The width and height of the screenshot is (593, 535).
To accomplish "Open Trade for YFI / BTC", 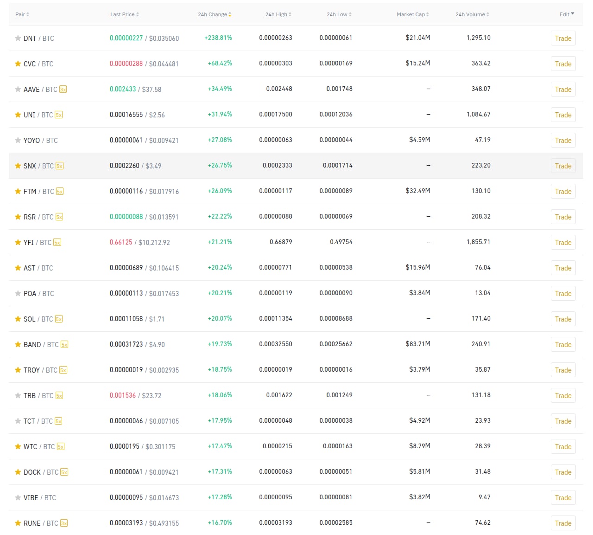I will tap(563, 243).
